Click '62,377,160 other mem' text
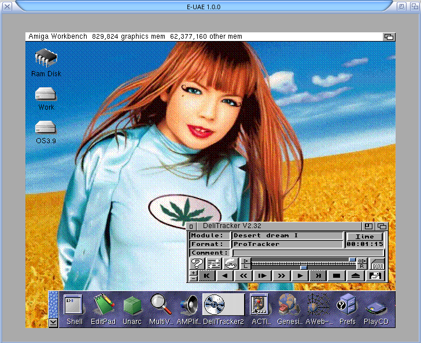421x343 pixels. 206,36
